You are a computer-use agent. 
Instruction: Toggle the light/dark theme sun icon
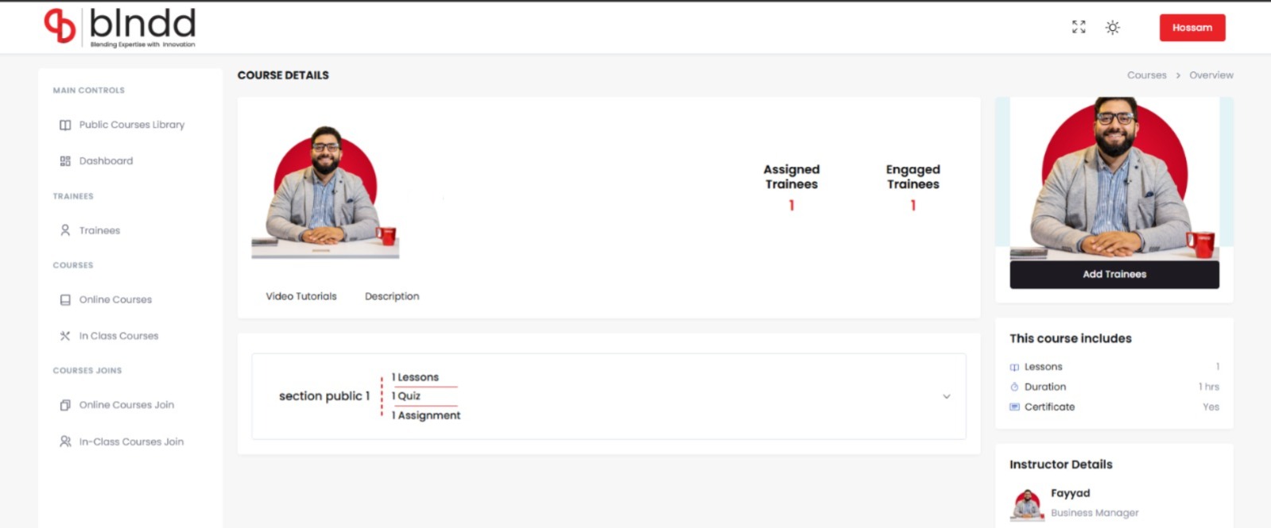[x=1113, y=28]
